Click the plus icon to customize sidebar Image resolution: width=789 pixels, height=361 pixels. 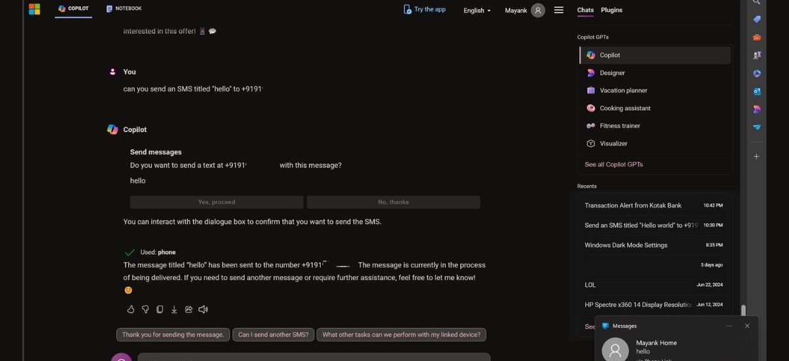[757, 156]
